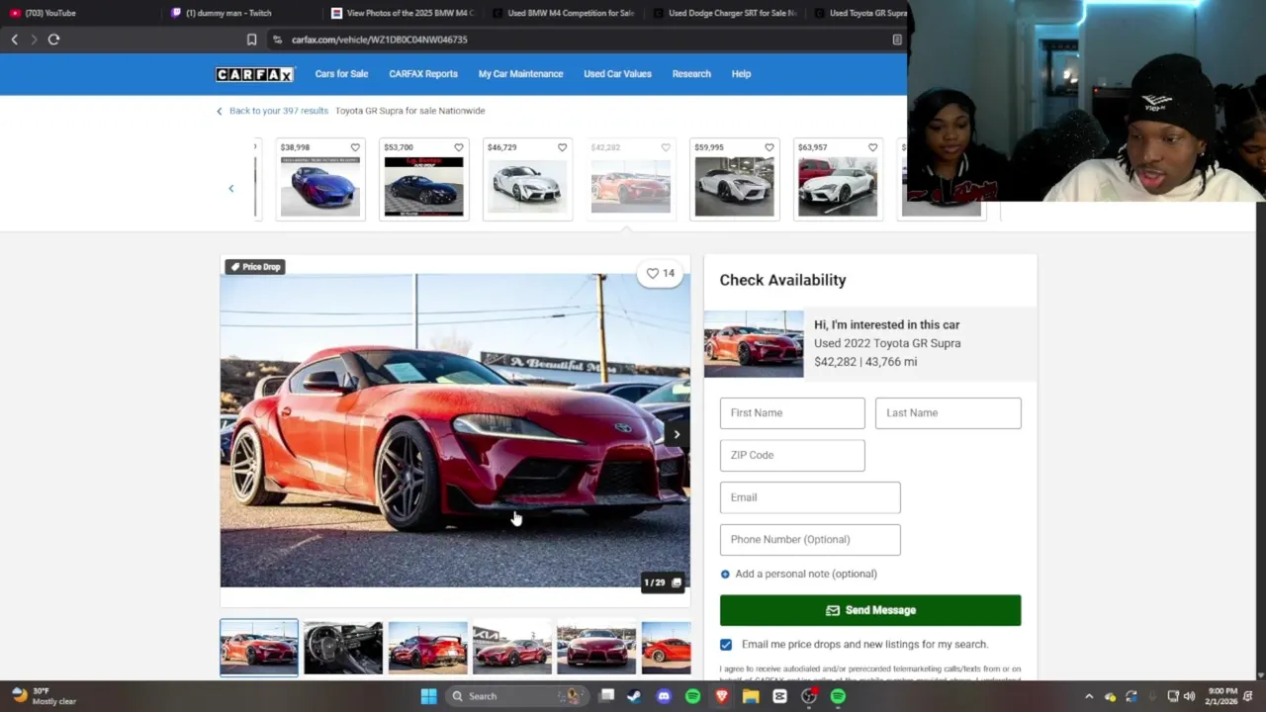Open CapCut from the taskbar
The image size is (1266, 712).
click(779, 696)
